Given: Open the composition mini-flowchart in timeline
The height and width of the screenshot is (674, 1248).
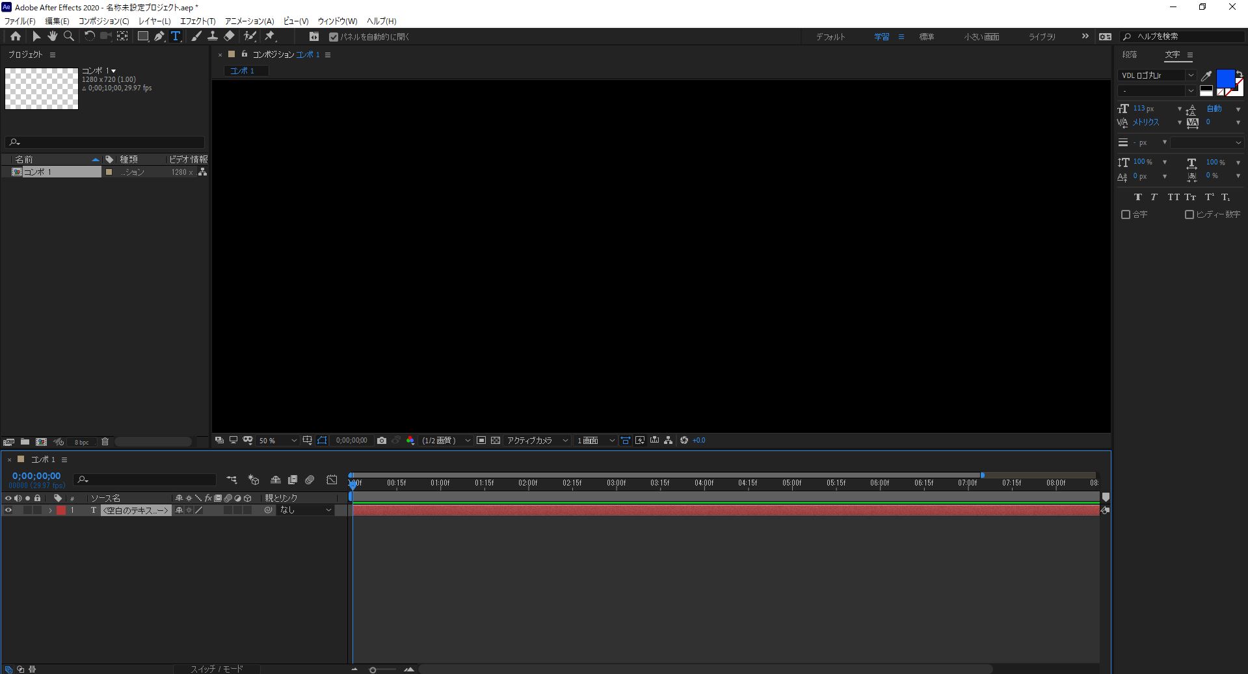Looking at the screenshot, I should 232,480.
